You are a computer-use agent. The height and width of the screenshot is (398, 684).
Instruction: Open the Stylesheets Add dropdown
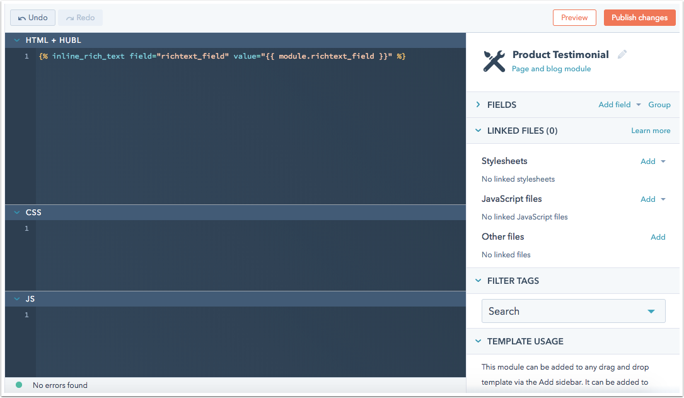click(652, 161)
